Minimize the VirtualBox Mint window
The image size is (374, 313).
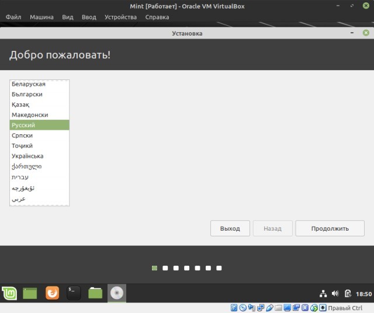[338, 6]
